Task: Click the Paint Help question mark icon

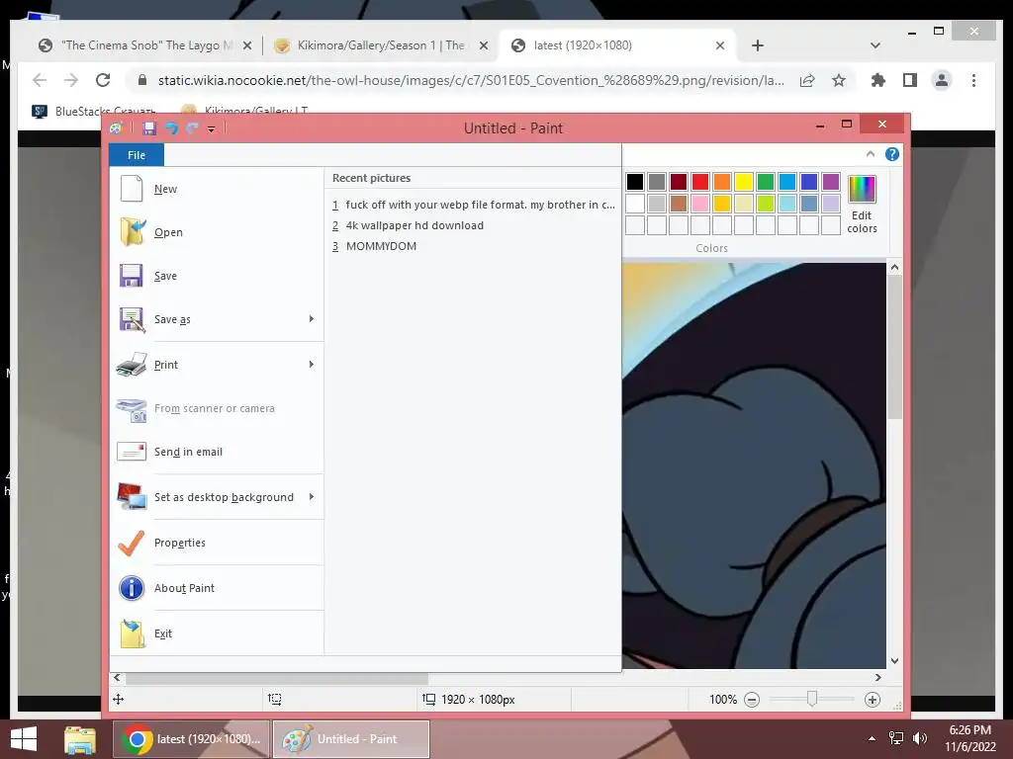Action: tap(892, 154)
